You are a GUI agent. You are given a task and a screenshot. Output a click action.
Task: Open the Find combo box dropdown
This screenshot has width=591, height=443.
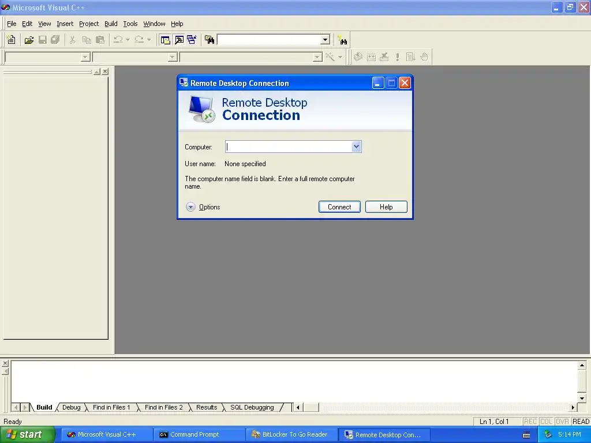tap(326, 40)
